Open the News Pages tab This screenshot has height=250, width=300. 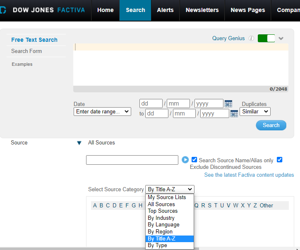[248, 10]
